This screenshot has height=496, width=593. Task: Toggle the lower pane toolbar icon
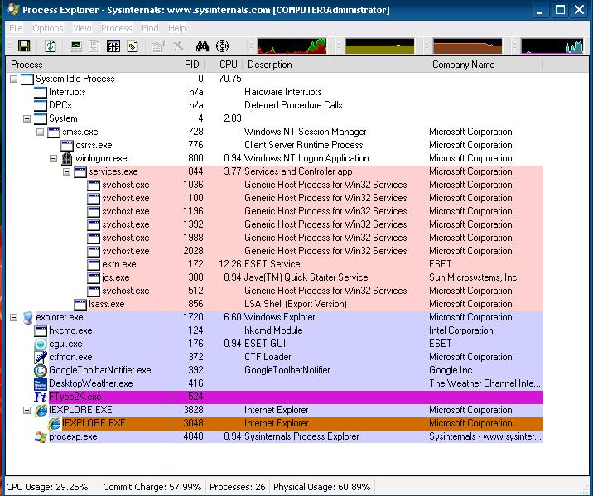(x=113, y=46)
